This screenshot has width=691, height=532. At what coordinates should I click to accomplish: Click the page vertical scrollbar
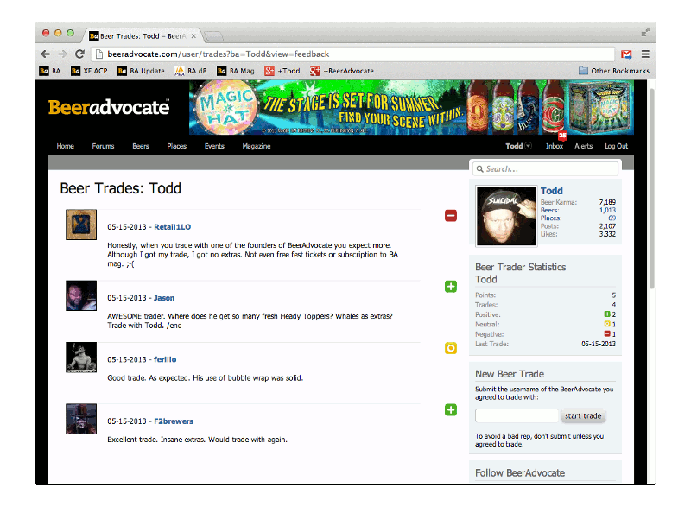pyautogui.click(x=652, y=188)
